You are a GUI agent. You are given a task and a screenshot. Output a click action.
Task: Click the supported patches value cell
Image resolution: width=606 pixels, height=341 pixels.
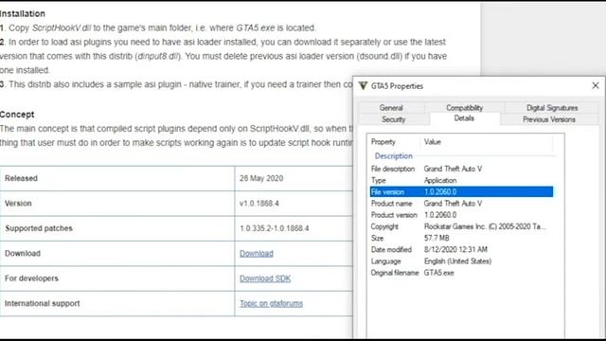click(x=294, y=228)
